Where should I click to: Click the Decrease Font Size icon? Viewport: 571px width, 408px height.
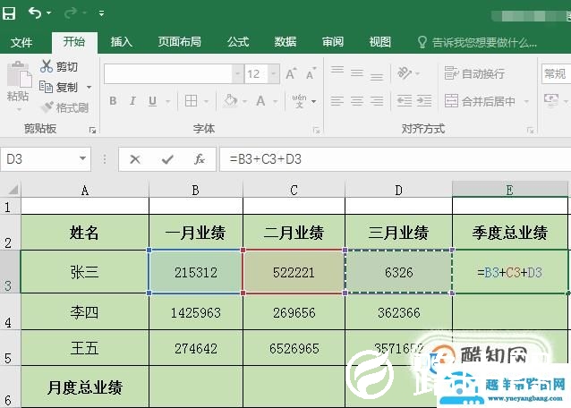click(311, 73)
